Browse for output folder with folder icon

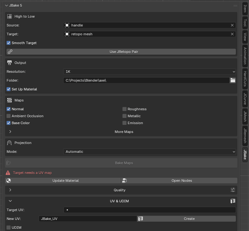pyautogui.click(x=233, y=80)
